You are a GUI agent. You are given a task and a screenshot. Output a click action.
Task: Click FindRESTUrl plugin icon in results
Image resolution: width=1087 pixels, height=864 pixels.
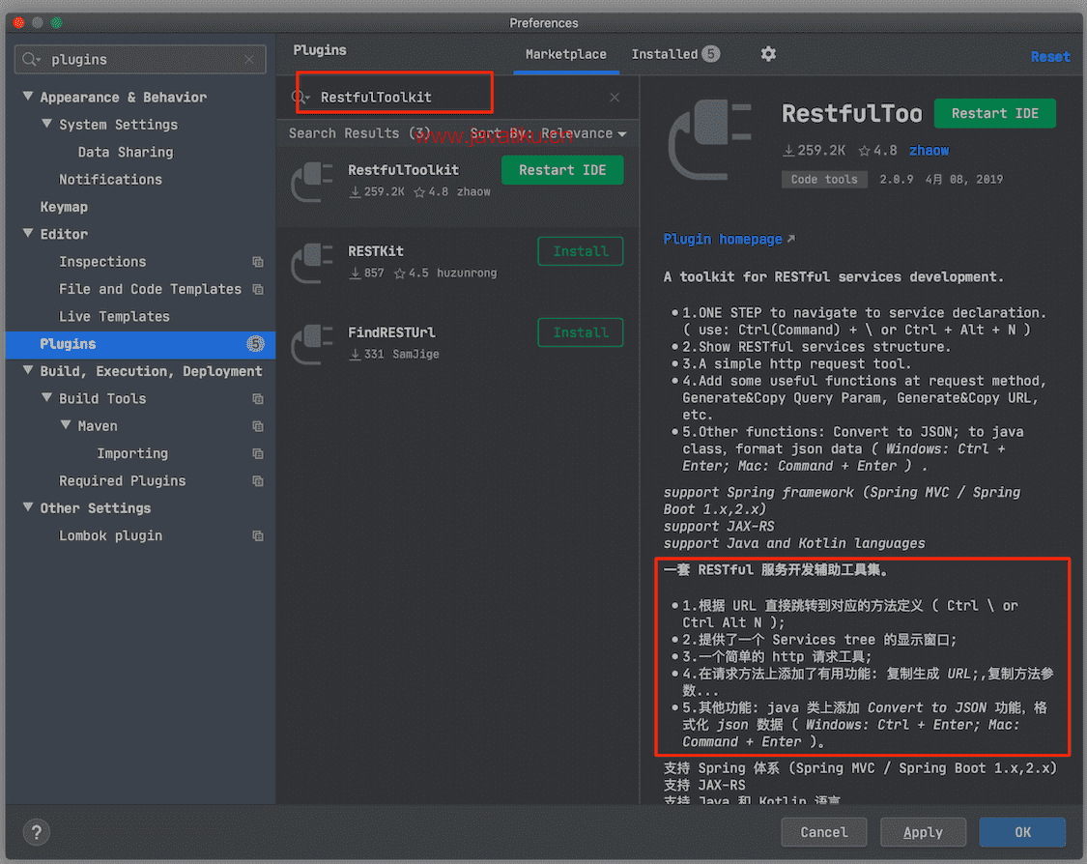pos(312,343)
